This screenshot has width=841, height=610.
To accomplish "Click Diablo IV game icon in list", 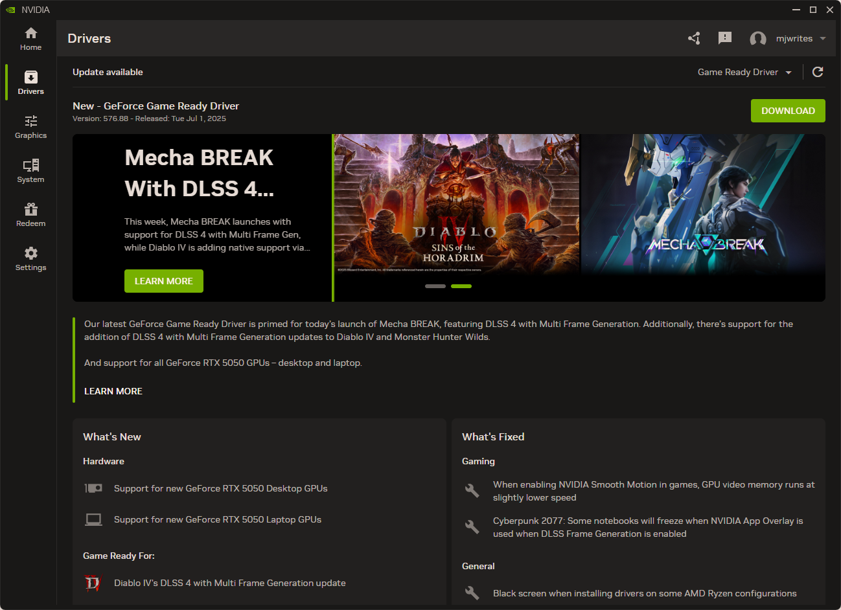I will [x=93, y=583].
